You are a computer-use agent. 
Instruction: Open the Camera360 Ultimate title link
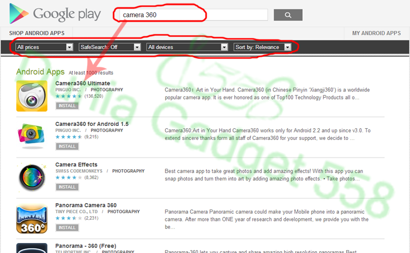pyautogui.click(x=83, y=83)
